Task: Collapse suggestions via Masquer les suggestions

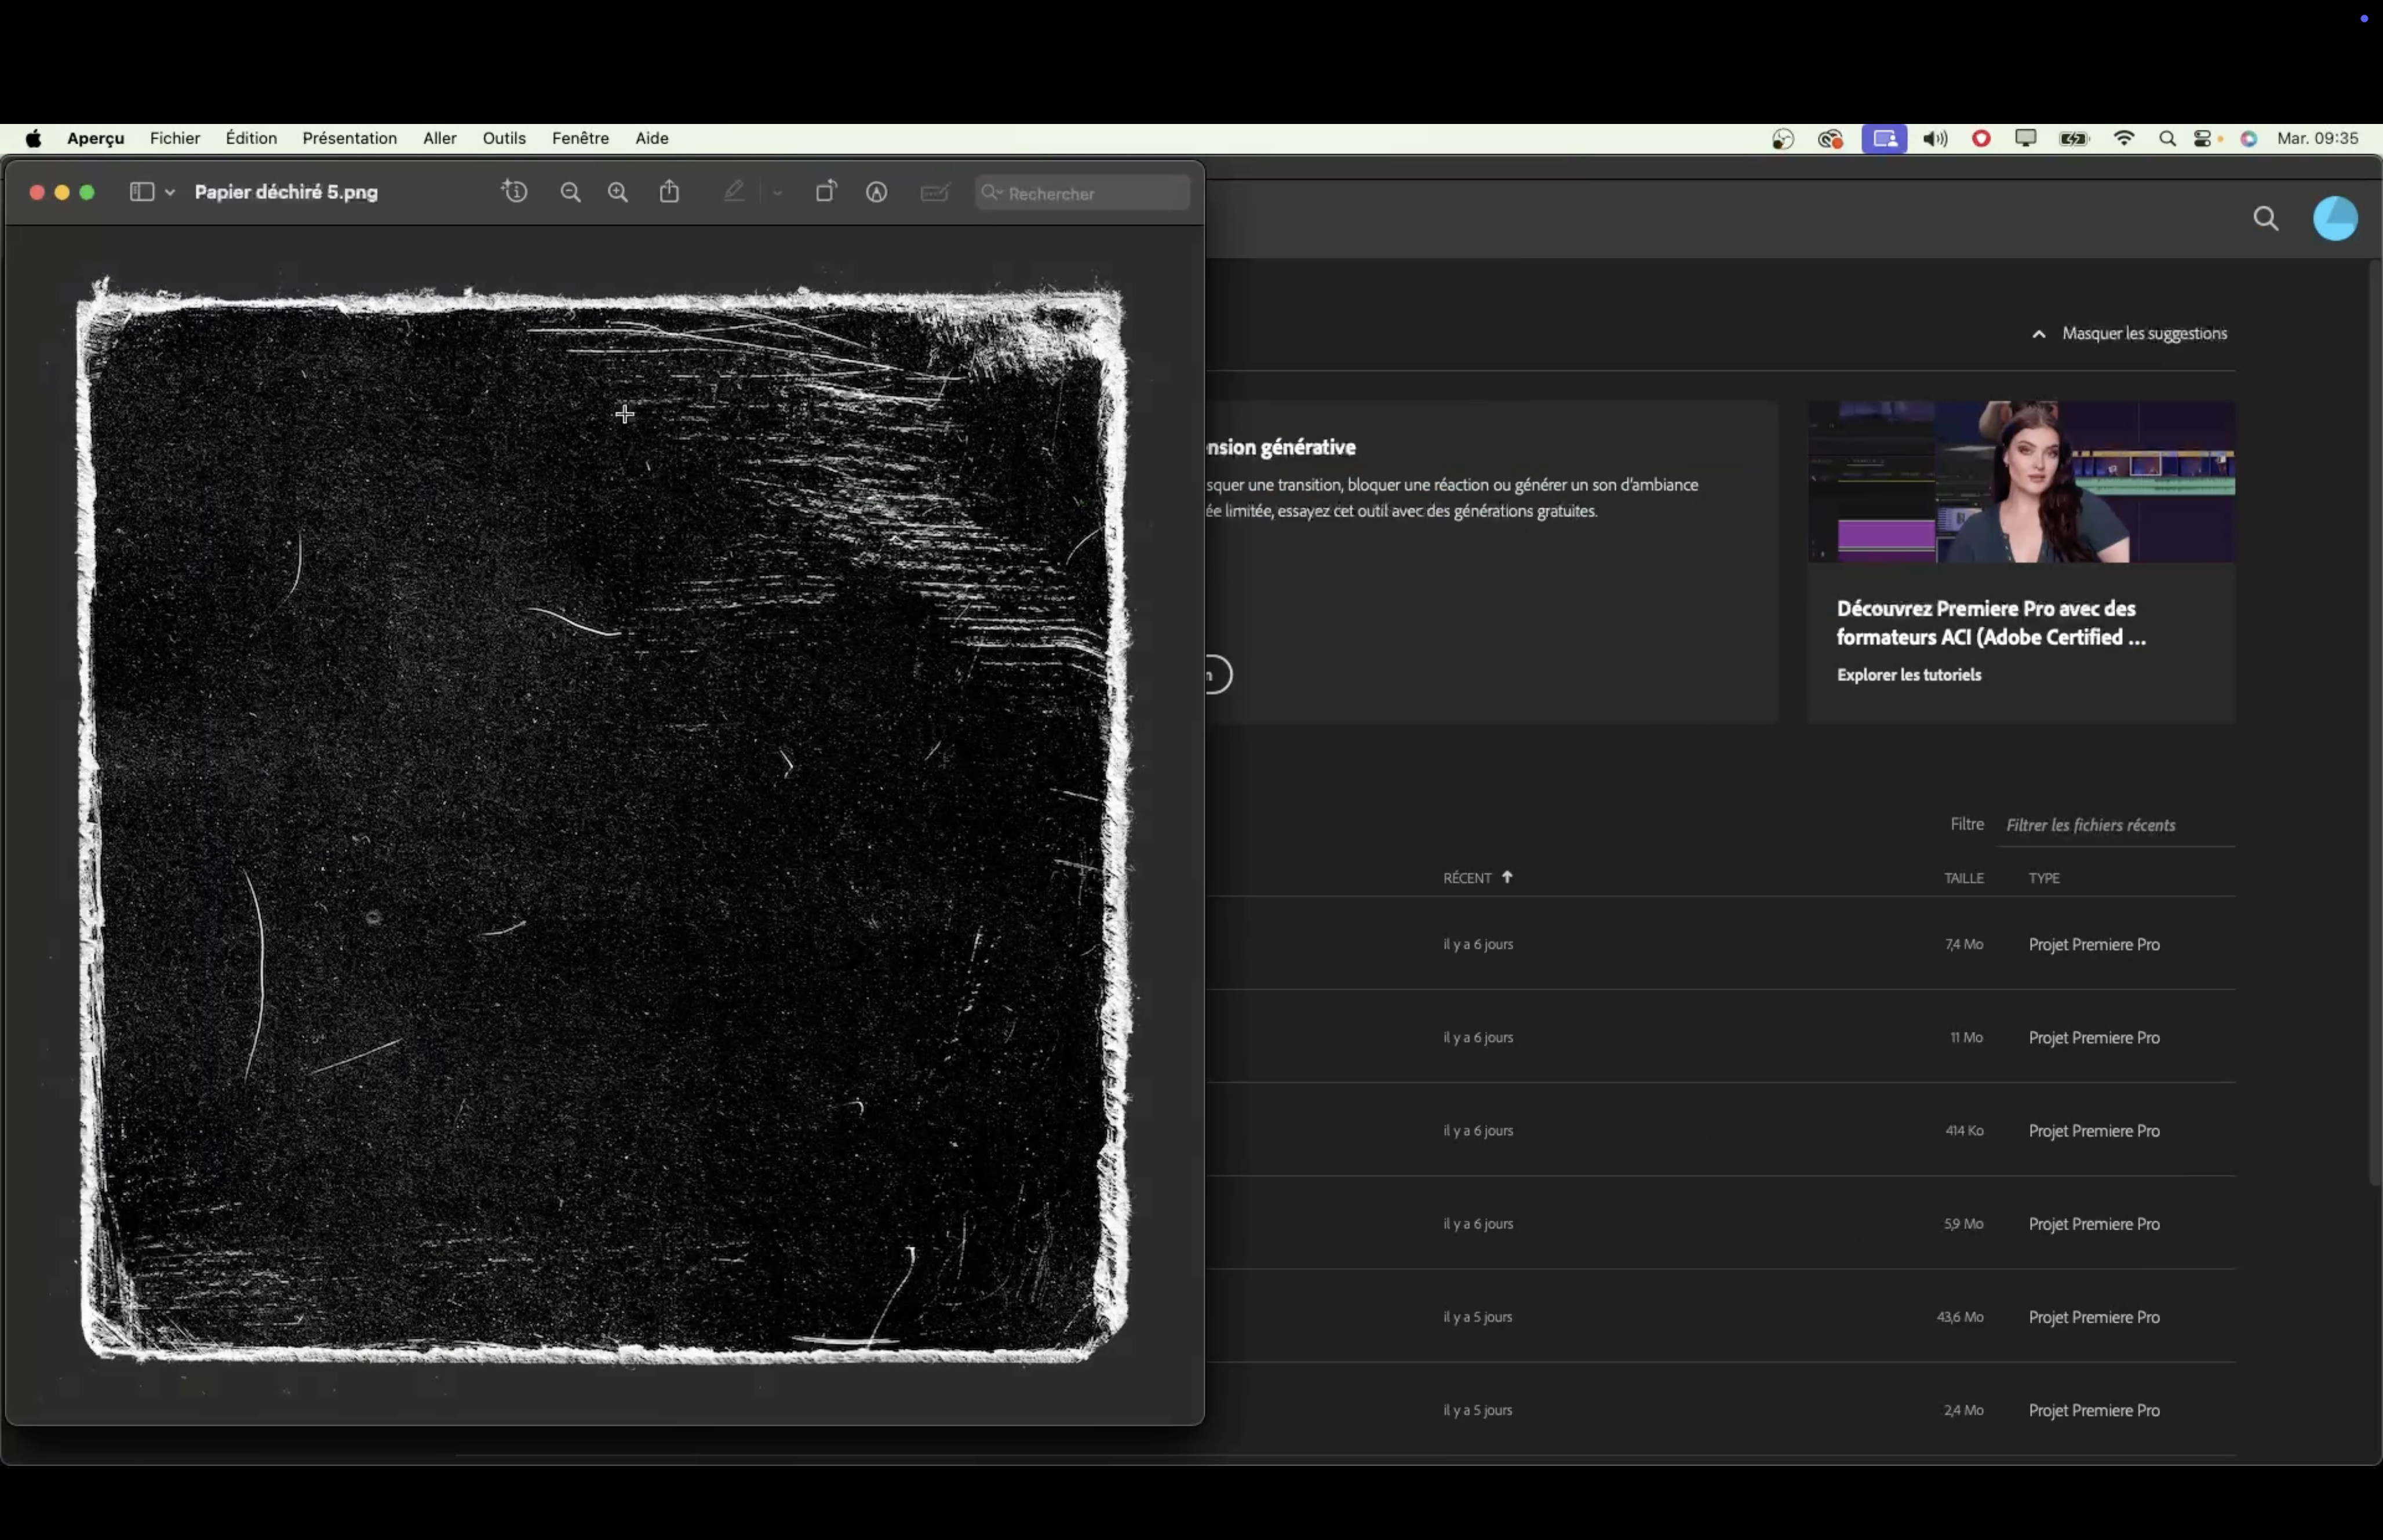Action: (x=2143, y=334)
